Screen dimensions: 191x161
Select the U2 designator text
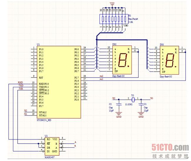[x=46, y=136]
